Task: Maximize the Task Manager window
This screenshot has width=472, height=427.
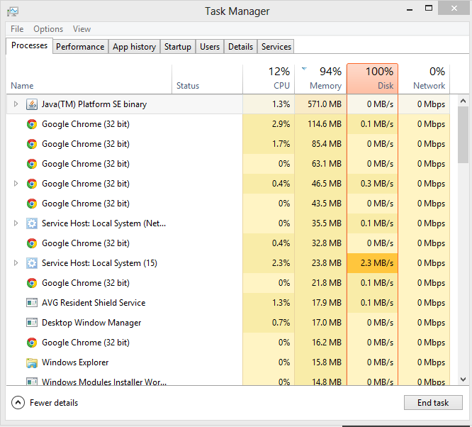Action: coord(429,9)
